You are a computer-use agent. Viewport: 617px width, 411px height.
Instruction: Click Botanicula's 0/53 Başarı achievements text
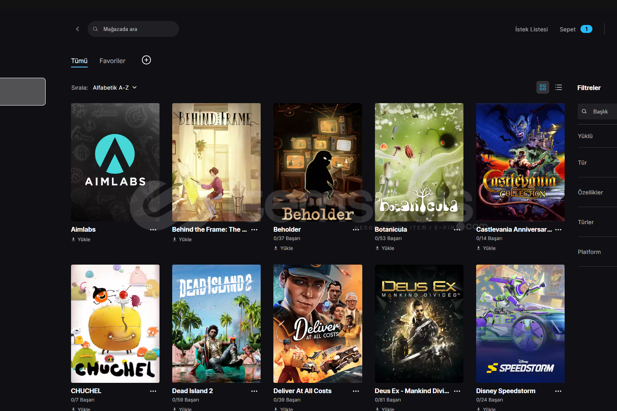pos(388,238)
